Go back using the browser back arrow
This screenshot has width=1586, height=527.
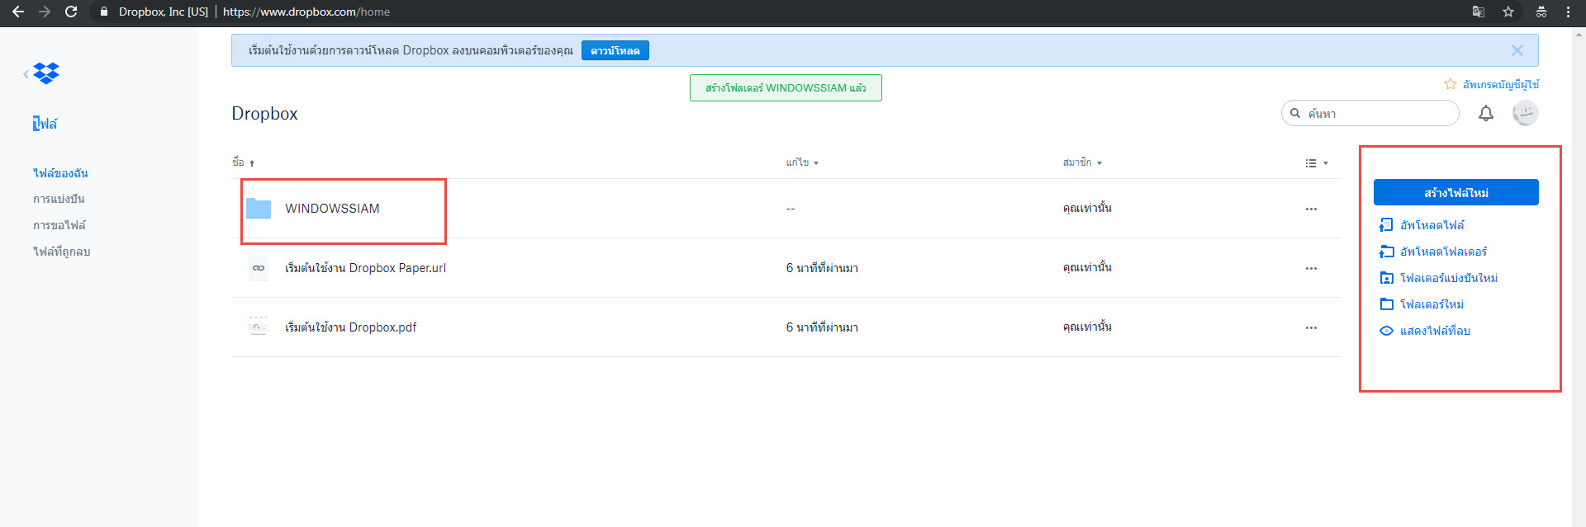pyautogui.click(x=17, y=12)
